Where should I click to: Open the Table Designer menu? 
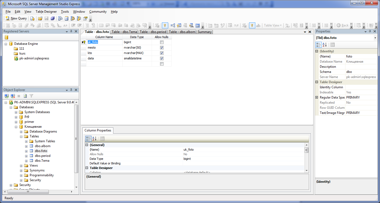[46, 12]
